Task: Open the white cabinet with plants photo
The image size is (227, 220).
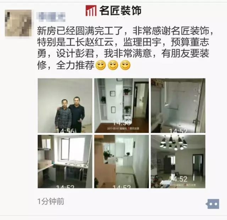Action: pos(121,106)
